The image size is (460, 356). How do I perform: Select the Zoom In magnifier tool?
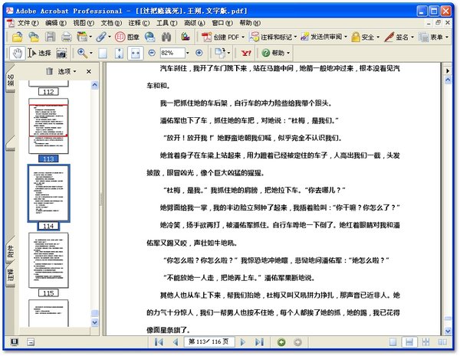click(x=82, y=53)
